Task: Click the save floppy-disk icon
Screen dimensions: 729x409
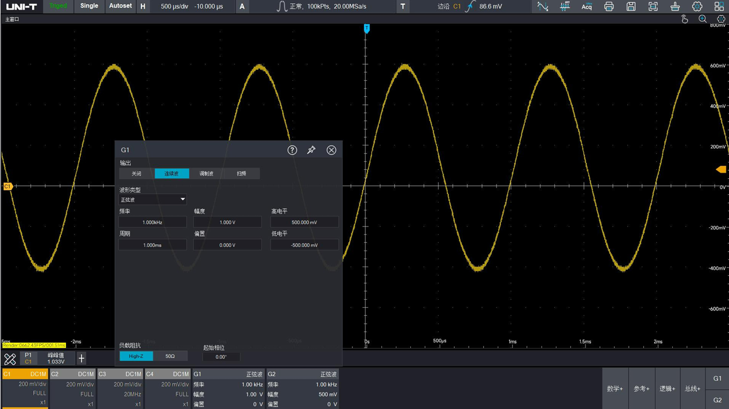Action: [x=631, y=6]
